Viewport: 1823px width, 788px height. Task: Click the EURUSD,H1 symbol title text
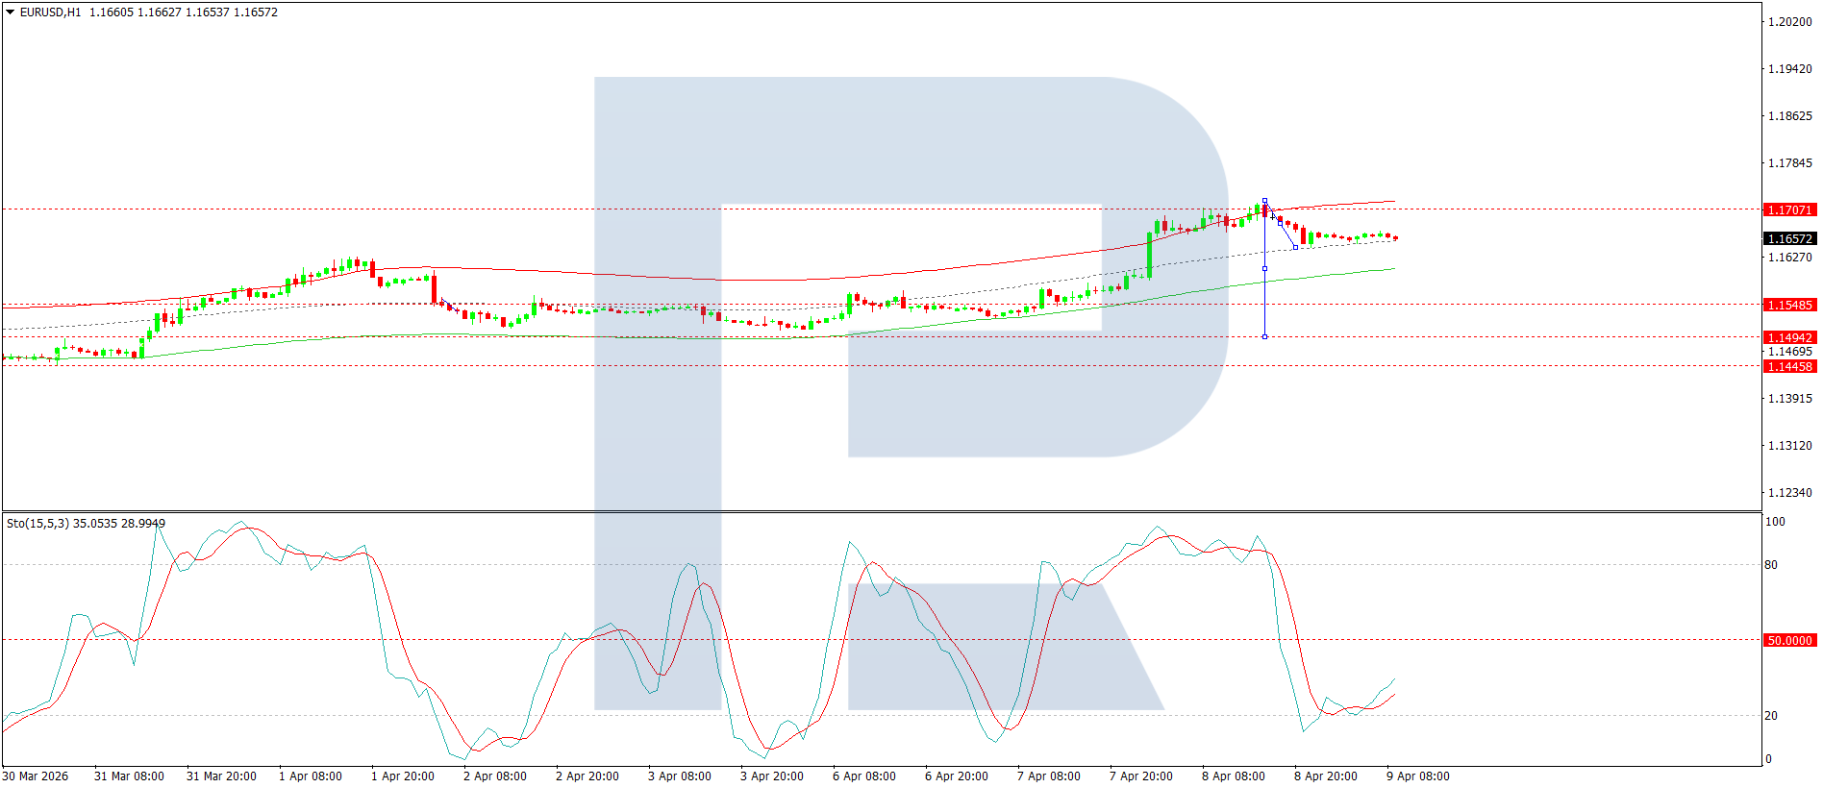coord(51,12)
